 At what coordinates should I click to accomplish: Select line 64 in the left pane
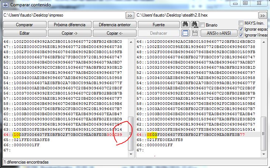pos(65,134)
